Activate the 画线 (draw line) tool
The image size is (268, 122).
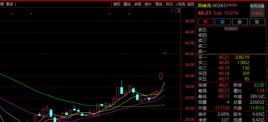(x=159, y=4)
